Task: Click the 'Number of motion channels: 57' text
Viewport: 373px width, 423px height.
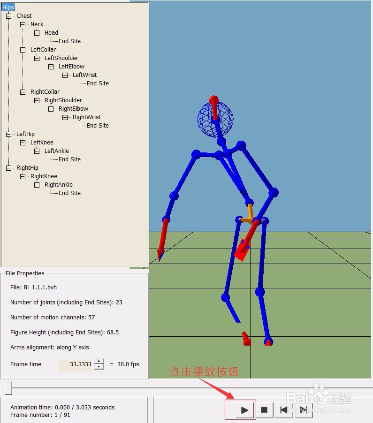Action: [x=53, y=317]
